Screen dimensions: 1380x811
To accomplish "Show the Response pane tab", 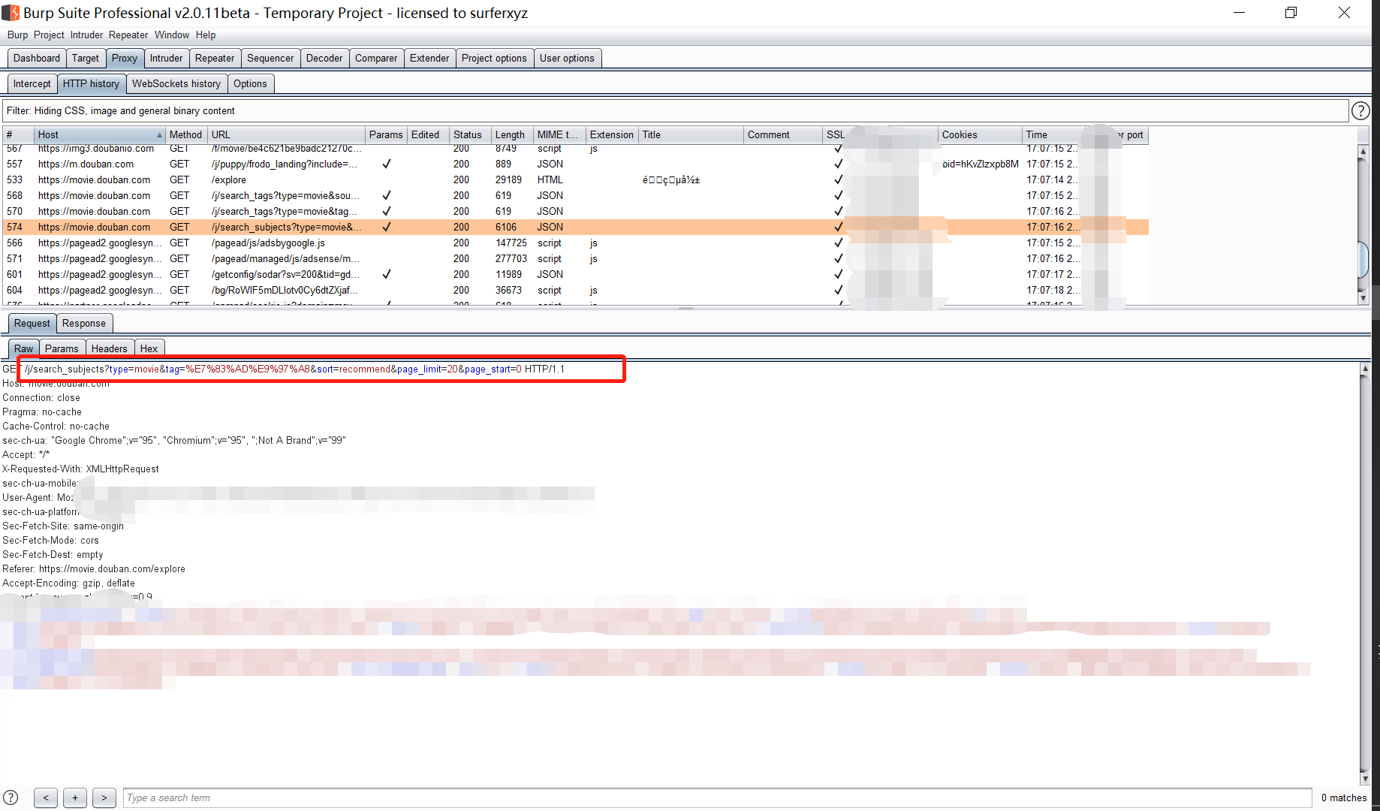I will point(84,324).
